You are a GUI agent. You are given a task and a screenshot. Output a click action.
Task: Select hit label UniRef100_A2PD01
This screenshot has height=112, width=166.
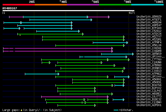click(149, 105)
